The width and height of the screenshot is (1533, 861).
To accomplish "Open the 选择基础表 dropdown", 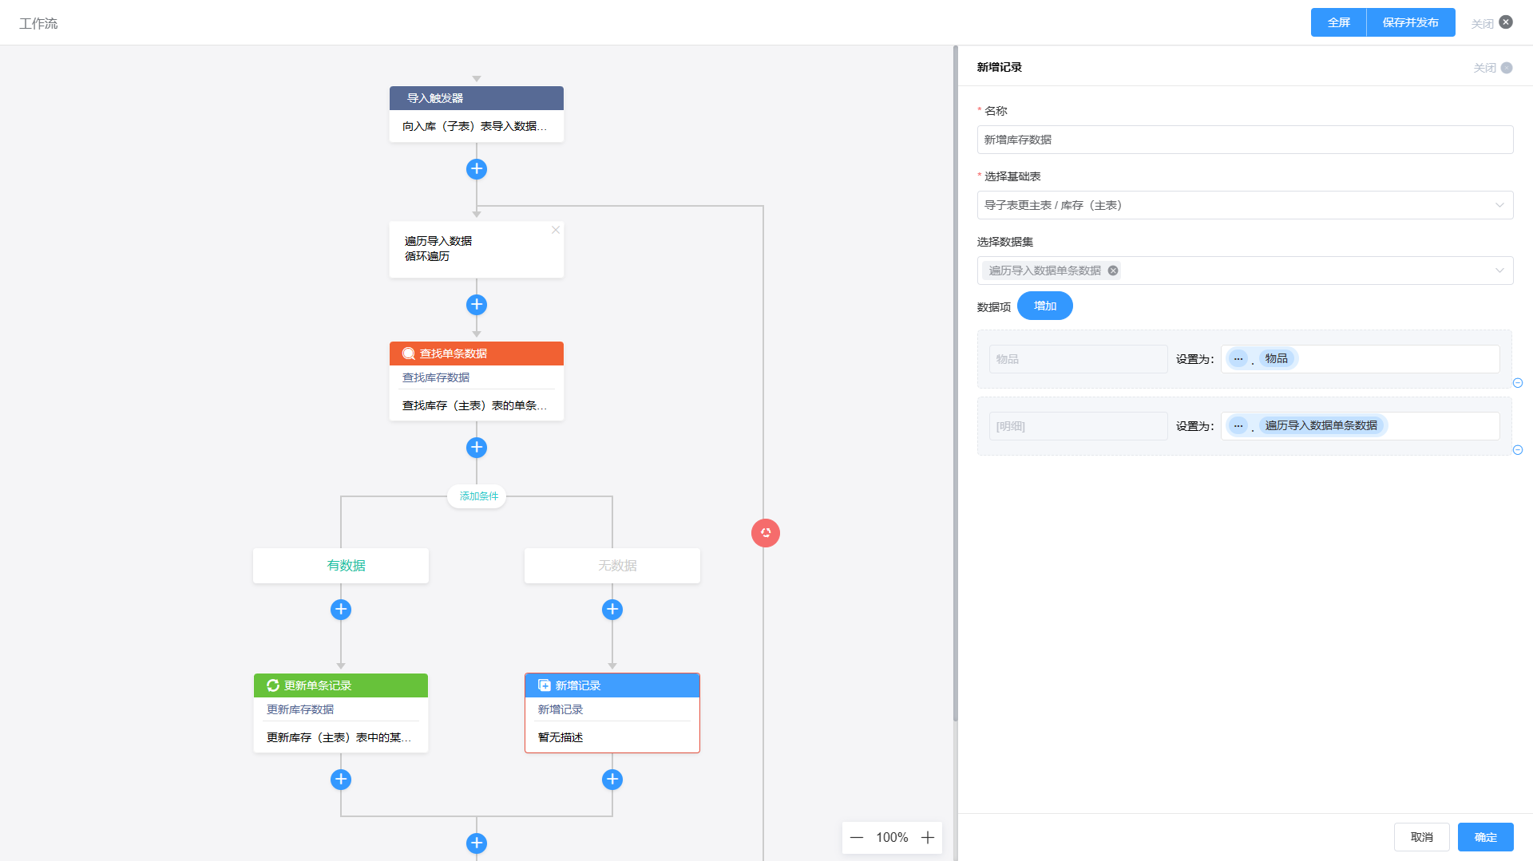I will 1245,205.
